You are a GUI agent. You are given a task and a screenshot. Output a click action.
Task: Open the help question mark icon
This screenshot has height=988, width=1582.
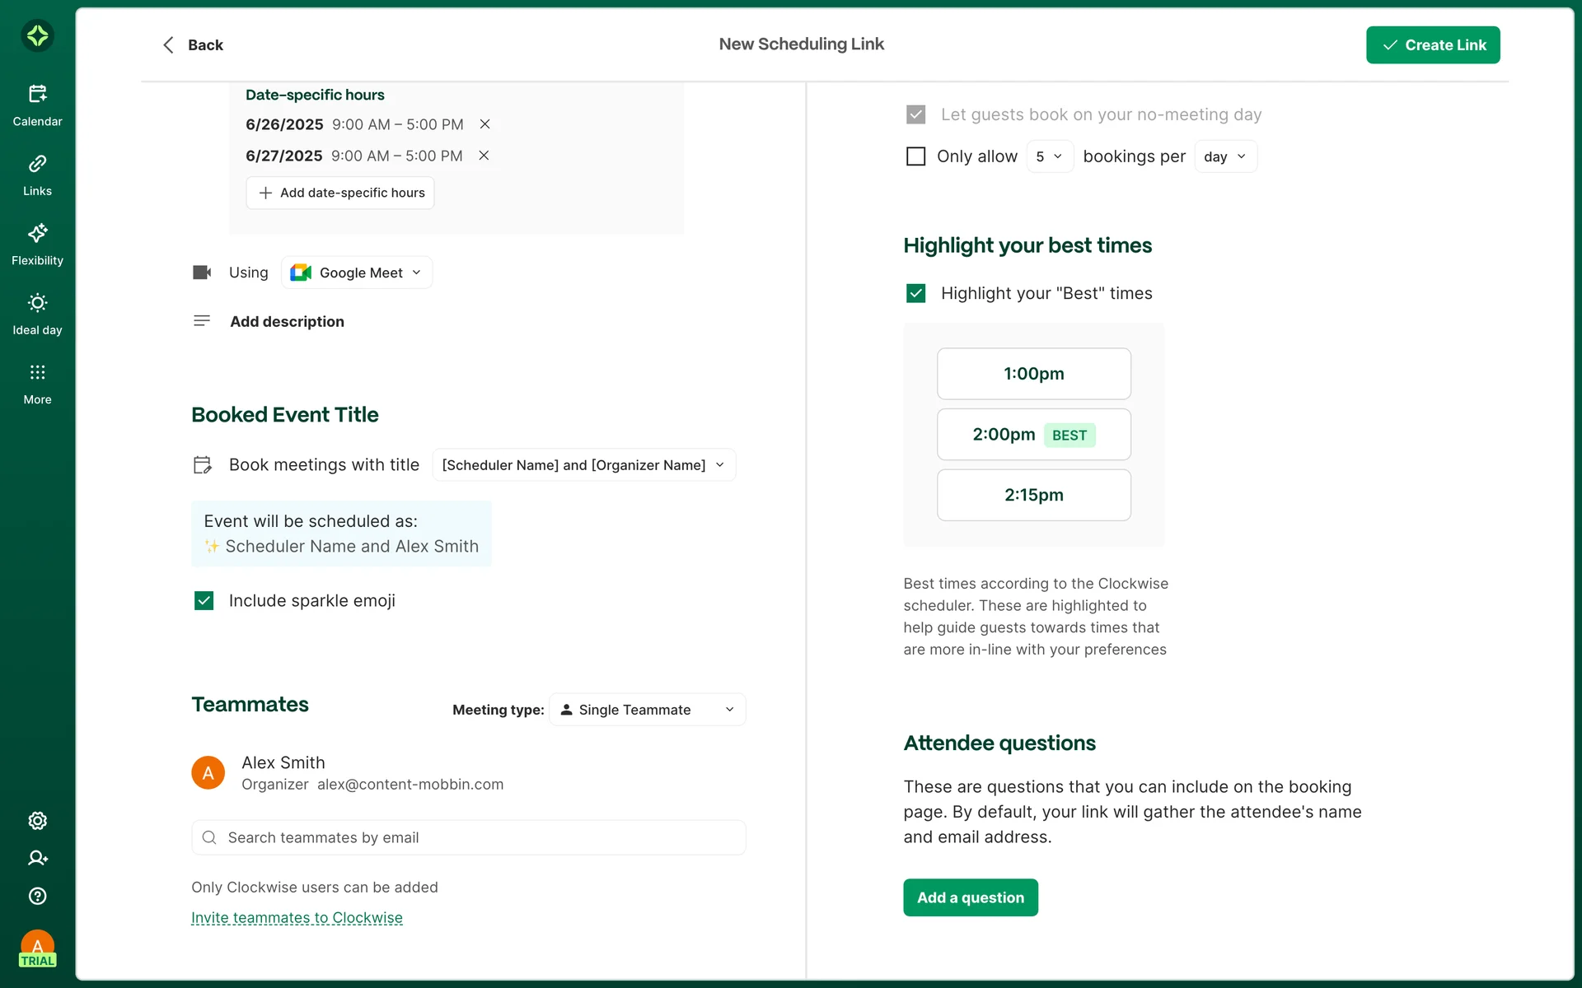tap(37, 896)
